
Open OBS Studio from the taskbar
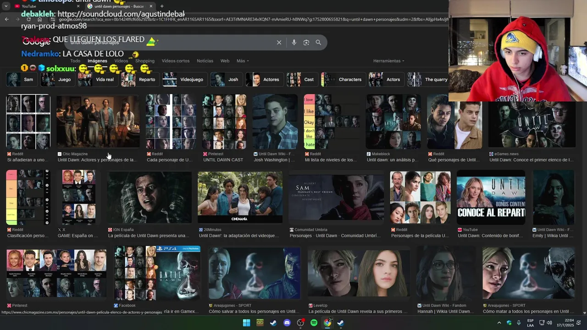(x=300, y=323)
